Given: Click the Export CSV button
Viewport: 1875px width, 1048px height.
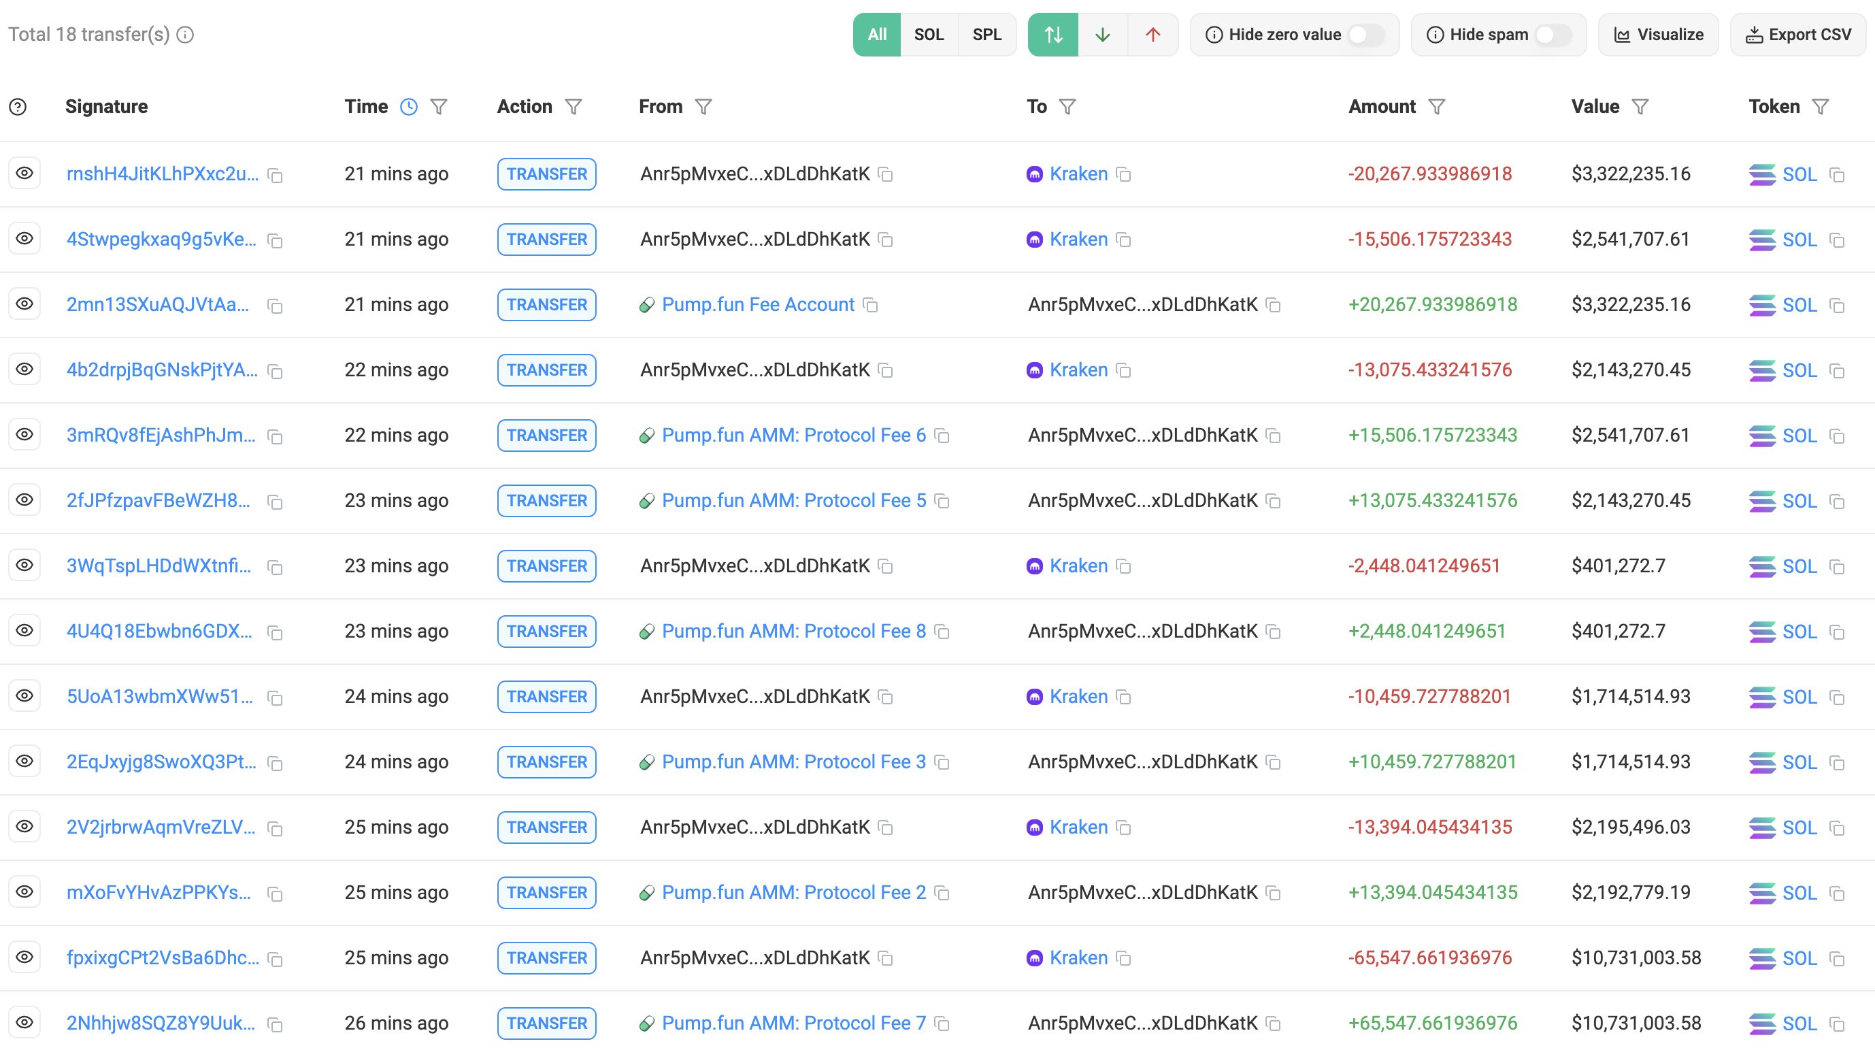Looking at the screenshot, I should coord(1798,34).
